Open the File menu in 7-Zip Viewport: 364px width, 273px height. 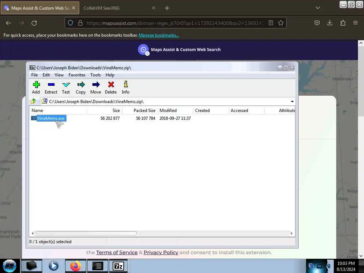[34, 75]
